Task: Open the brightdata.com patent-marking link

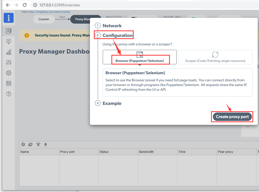Action: click(49, 12)
